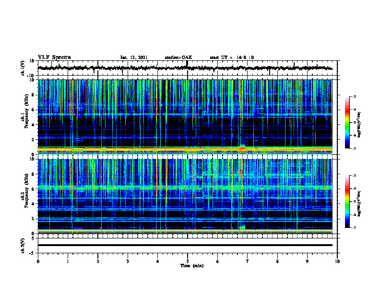380x293 pixels.
Task: Select the "start UT = 14:0 :0" text
Action: tap(232, 57)
